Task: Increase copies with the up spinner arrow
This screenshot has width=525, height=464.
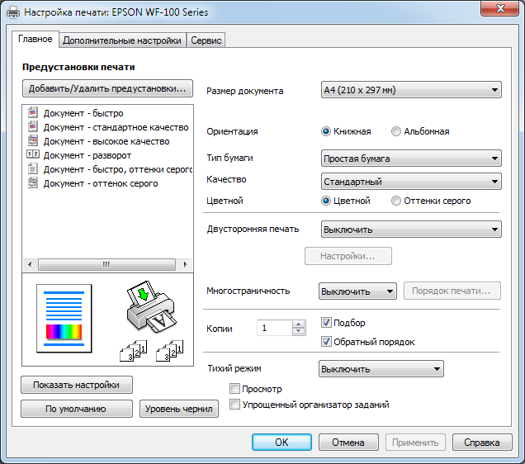Action: tap(298, 324)
